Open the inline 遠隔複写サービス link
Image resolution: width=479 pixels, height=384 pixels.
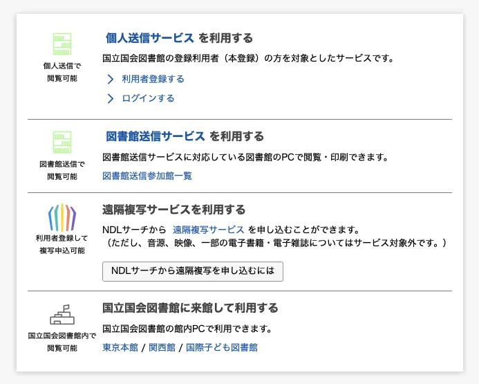pyautogui.click(x=208, y=230)
